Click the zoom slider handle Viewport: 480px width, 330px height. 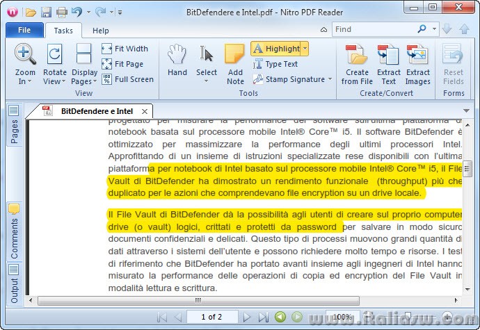coord(408,316)
